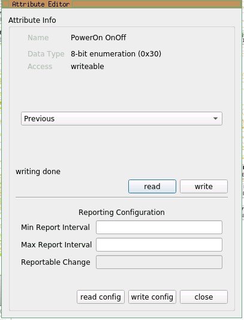Close the Attribute Editor dialog
The width and height of the screenshot is (244, 320).
point(204,297)
